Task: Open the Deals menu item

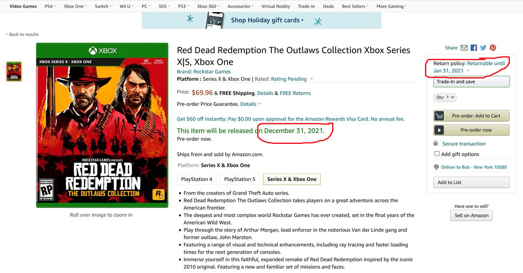Action: coord(328,6)
